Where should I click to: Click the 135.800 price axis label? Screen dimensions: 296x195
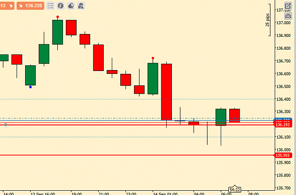click(x=283, y=175)
